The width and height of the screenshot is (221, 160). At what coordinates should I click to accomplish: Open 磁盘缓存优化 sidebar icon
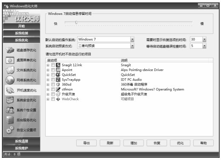point(10,50)
